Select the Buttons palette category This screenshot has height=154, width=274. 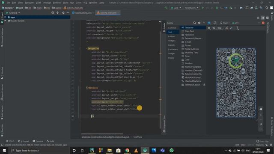[172, 36]
